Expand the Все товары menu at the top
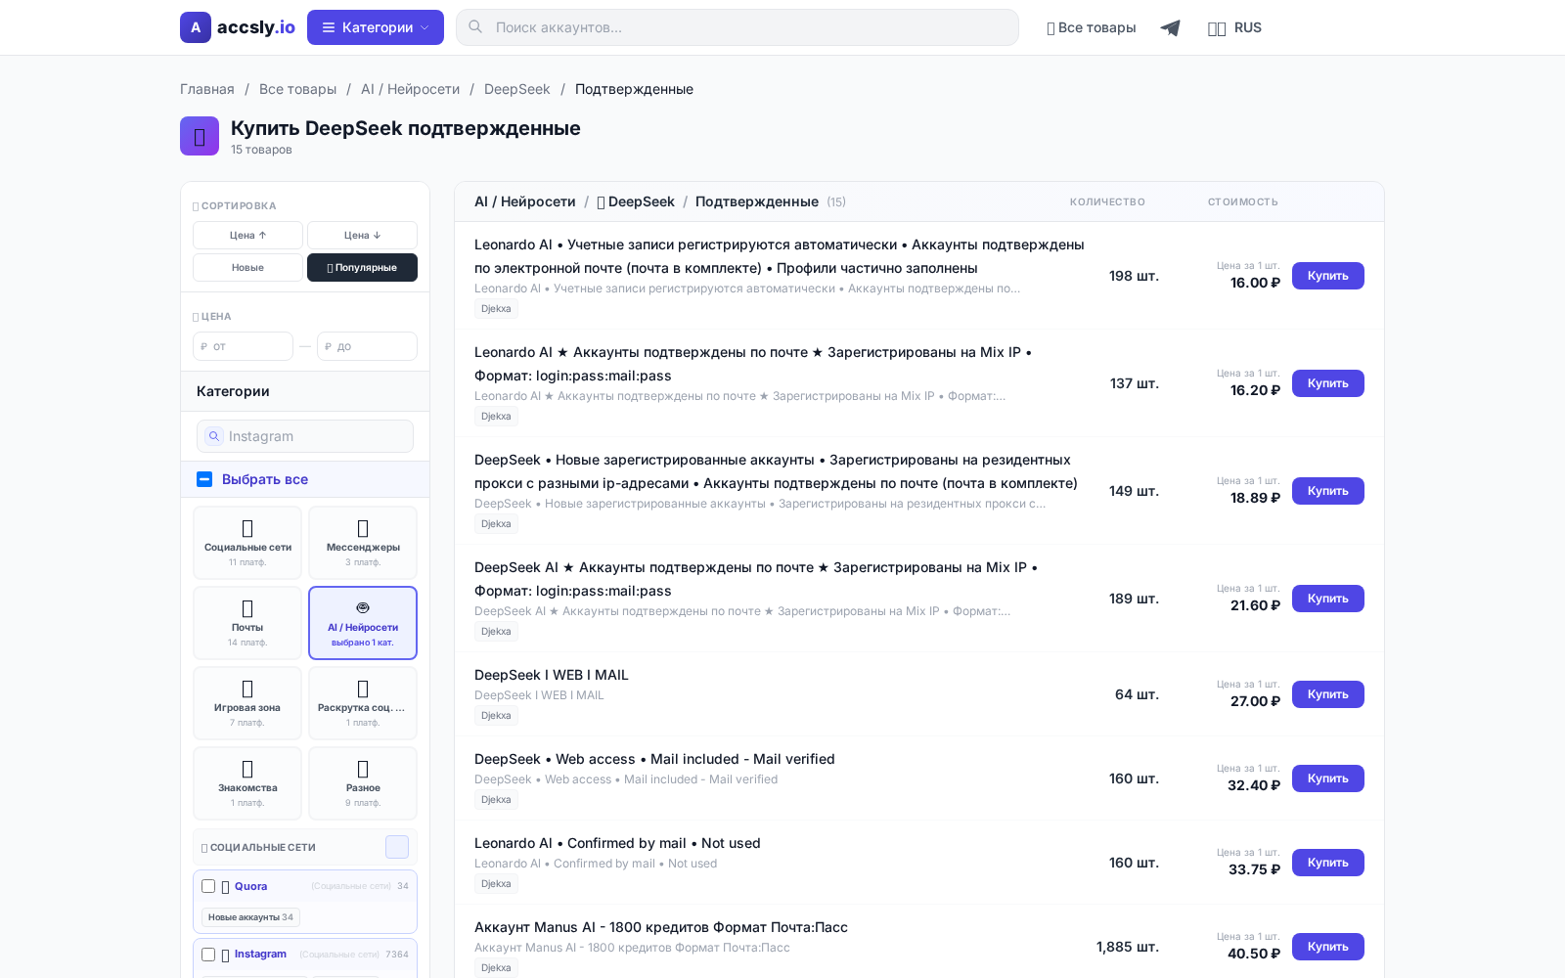The height and width of the screenshot is (978, 1565). [1091, 27]
